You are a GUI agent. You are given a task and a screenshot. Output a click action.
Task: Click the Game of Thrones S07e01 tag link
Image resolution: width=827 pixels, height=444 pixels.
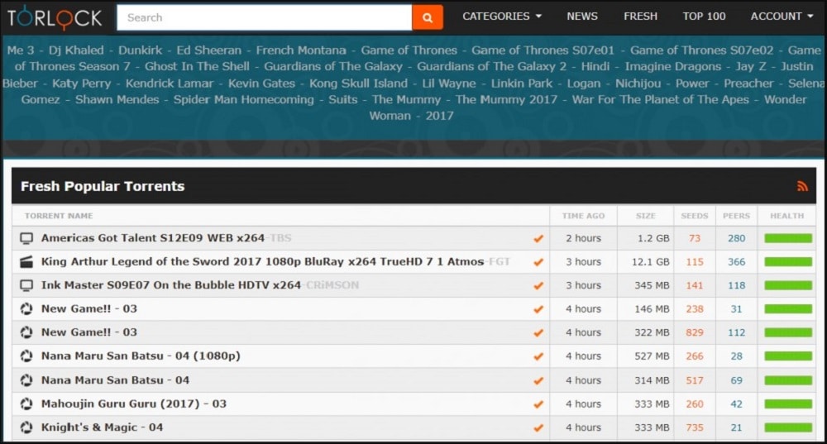coord(543,50)
